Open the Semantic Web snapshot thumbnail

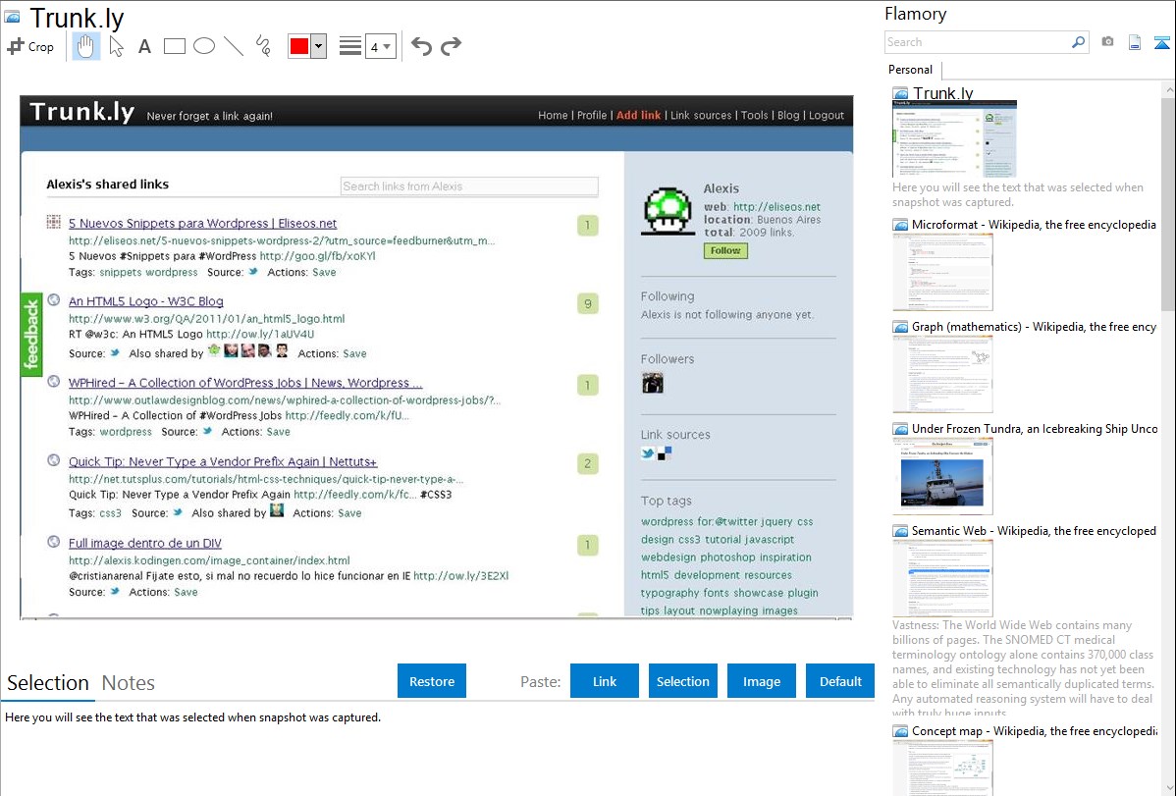point(942,578)
